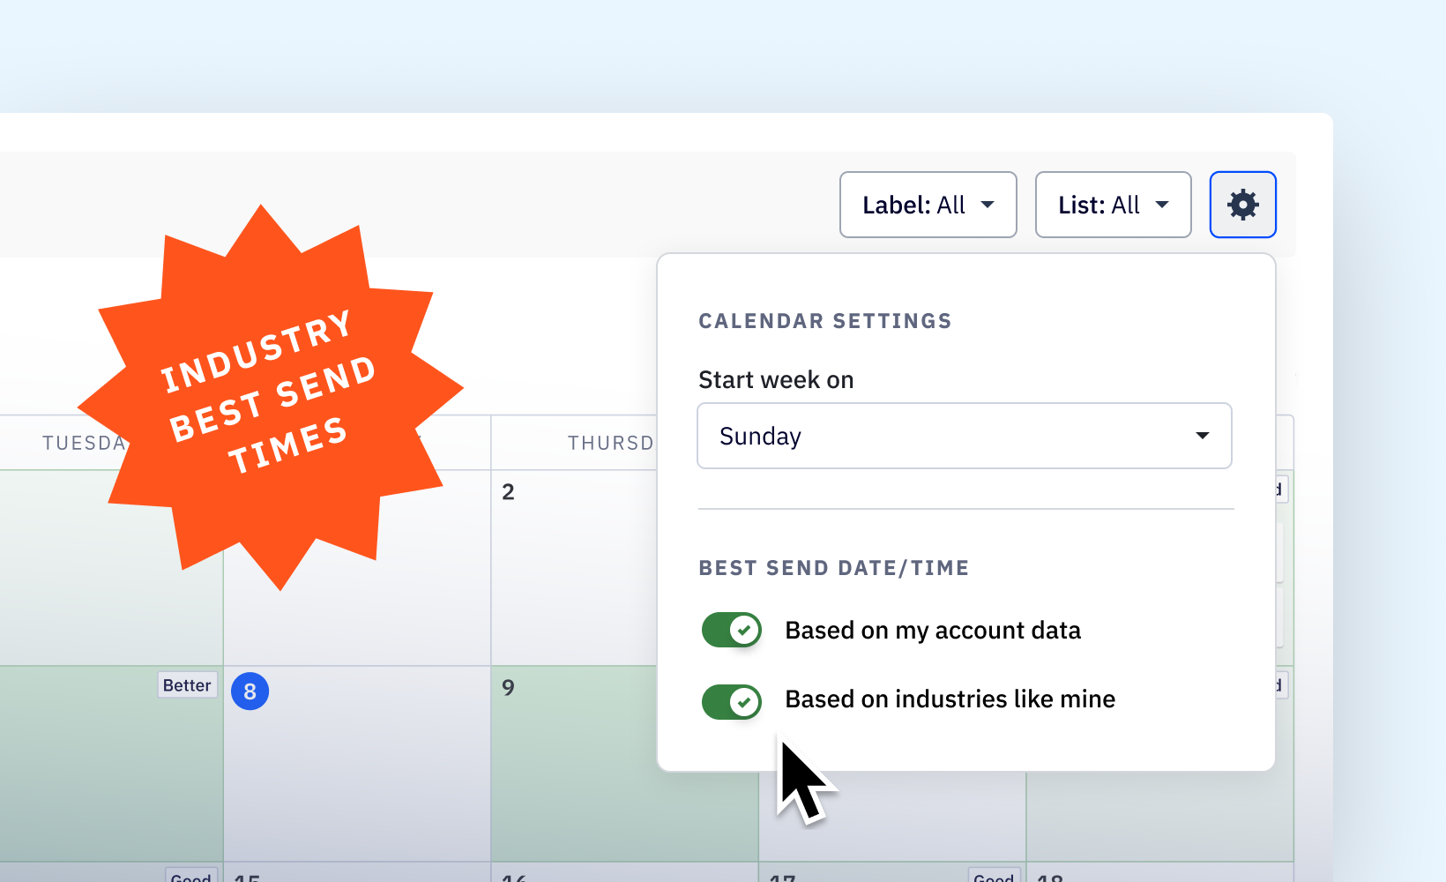Click the Best Send Date/Time heading

(834, 568)
